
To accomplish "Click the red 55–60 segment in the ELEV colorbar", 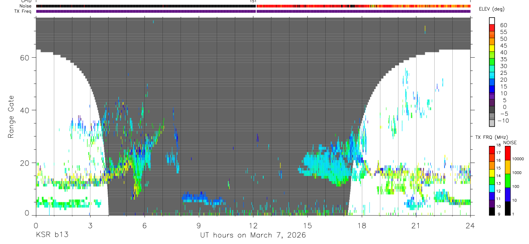I will point(492,28).
